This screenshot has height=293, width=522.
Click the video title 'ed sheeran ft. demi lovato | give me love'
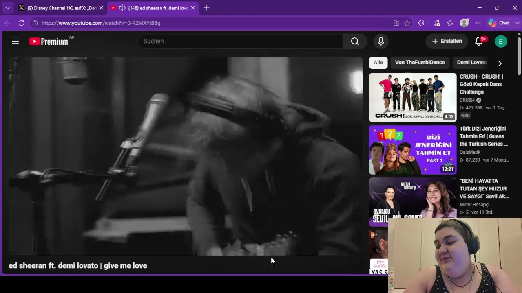coord(78,266)
